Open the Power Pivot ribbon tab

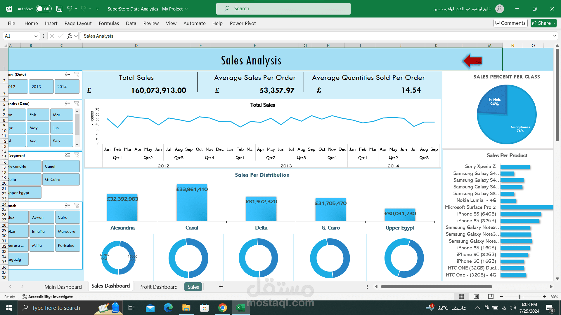[243, 23]
